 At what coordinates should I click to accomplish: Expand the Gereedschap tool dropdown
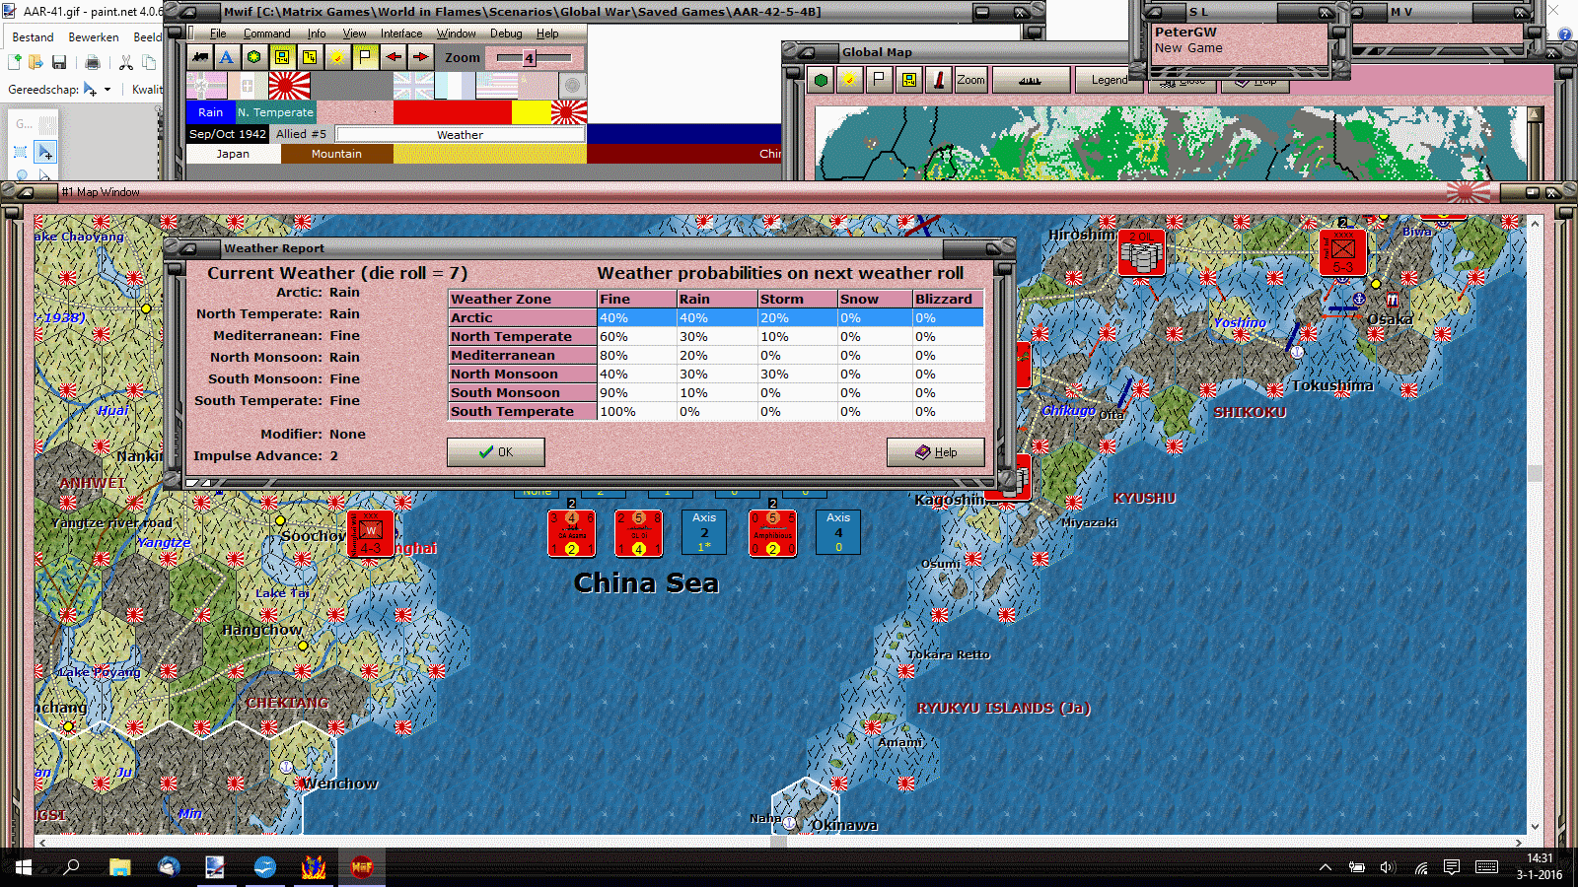[x=108, y=90]
